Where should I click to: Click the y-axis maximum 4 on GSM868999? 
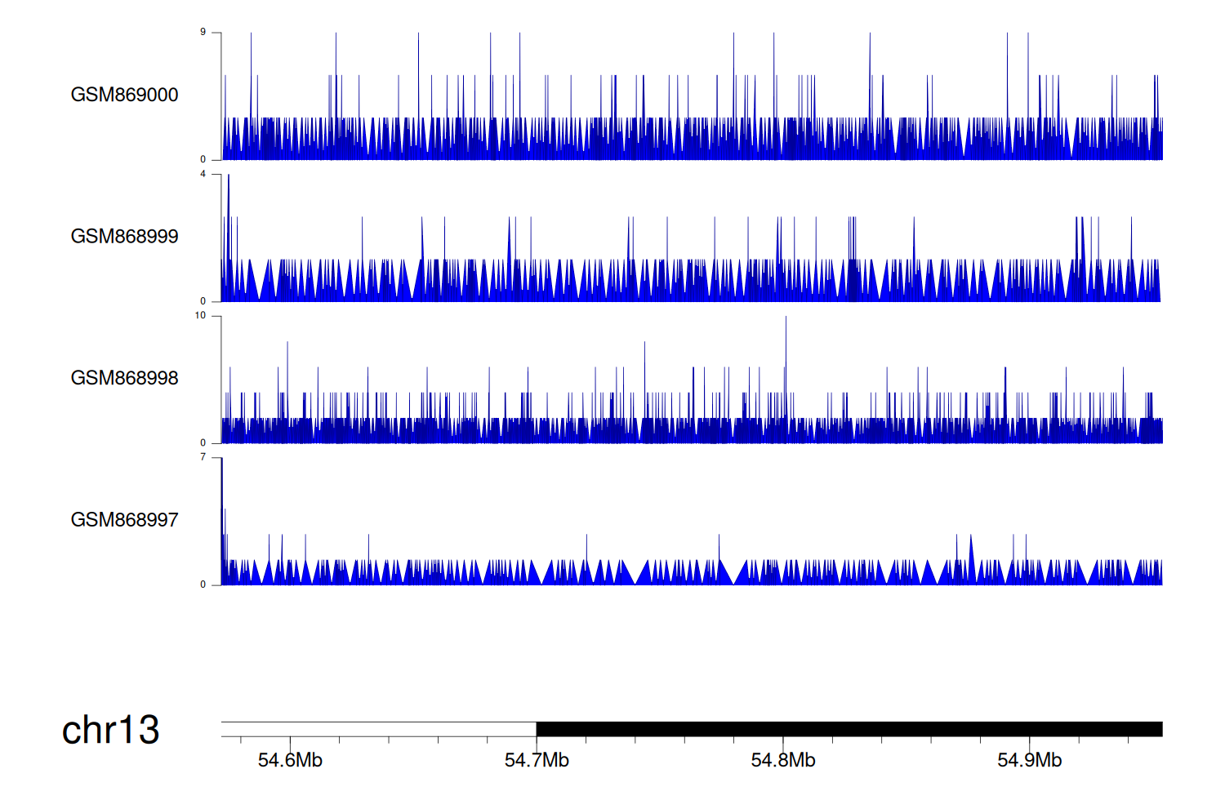click(203, 174)
